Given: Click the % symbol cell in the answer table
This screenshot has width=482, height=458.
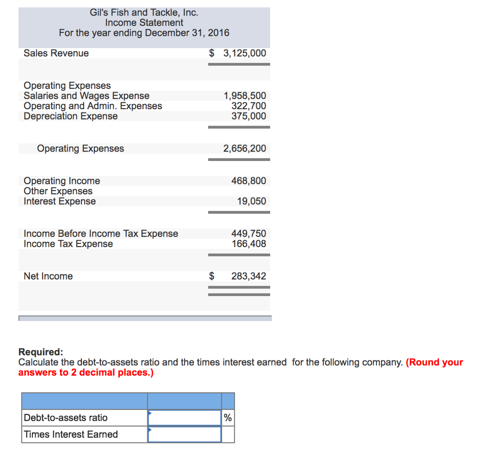Looking at the screenshot, I should 227,418.
